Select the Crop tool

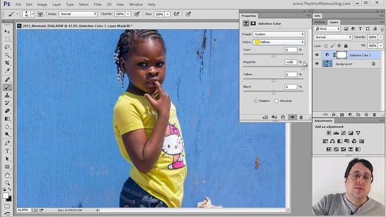pos(7,63)
